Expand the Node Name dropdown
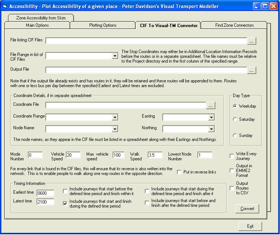The image size is (280, 235). (x=115, y=129)
